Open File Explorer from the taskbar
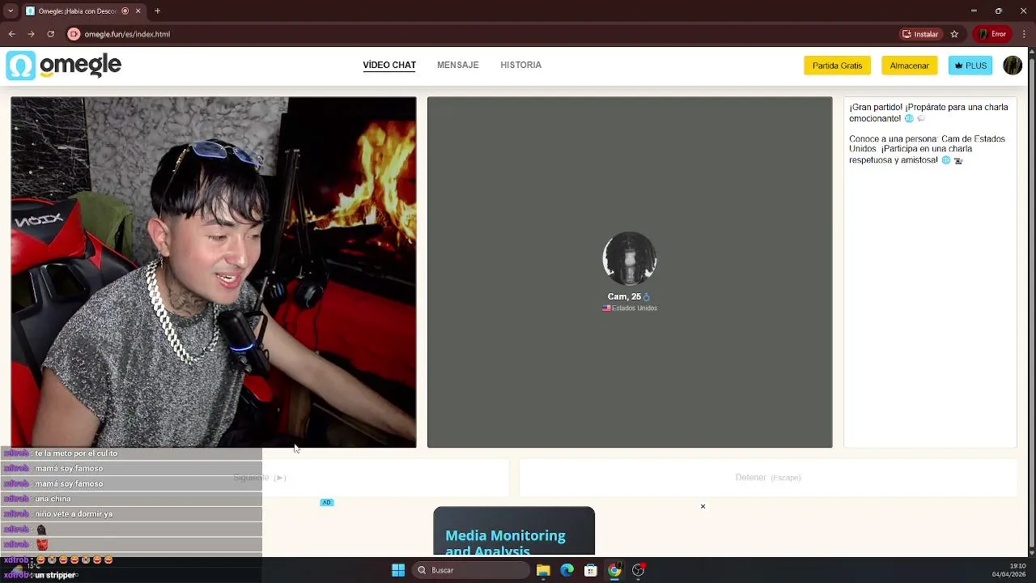This screenshot has width=1036, height=583. 543,570
